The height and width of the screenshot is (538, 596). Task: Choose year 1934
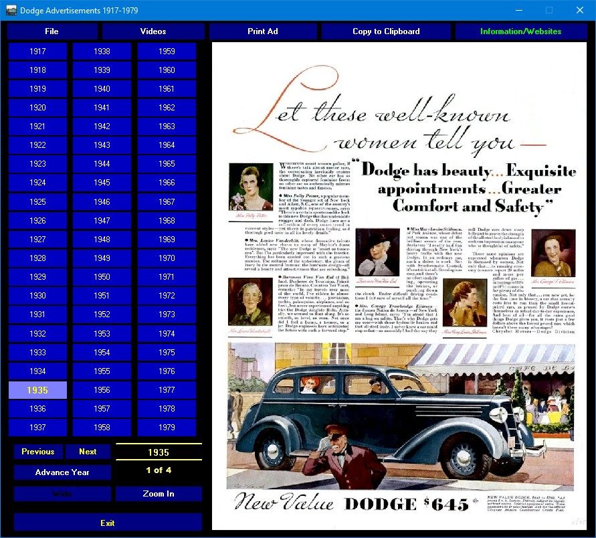pyautogui.click(x=37, y=371)
